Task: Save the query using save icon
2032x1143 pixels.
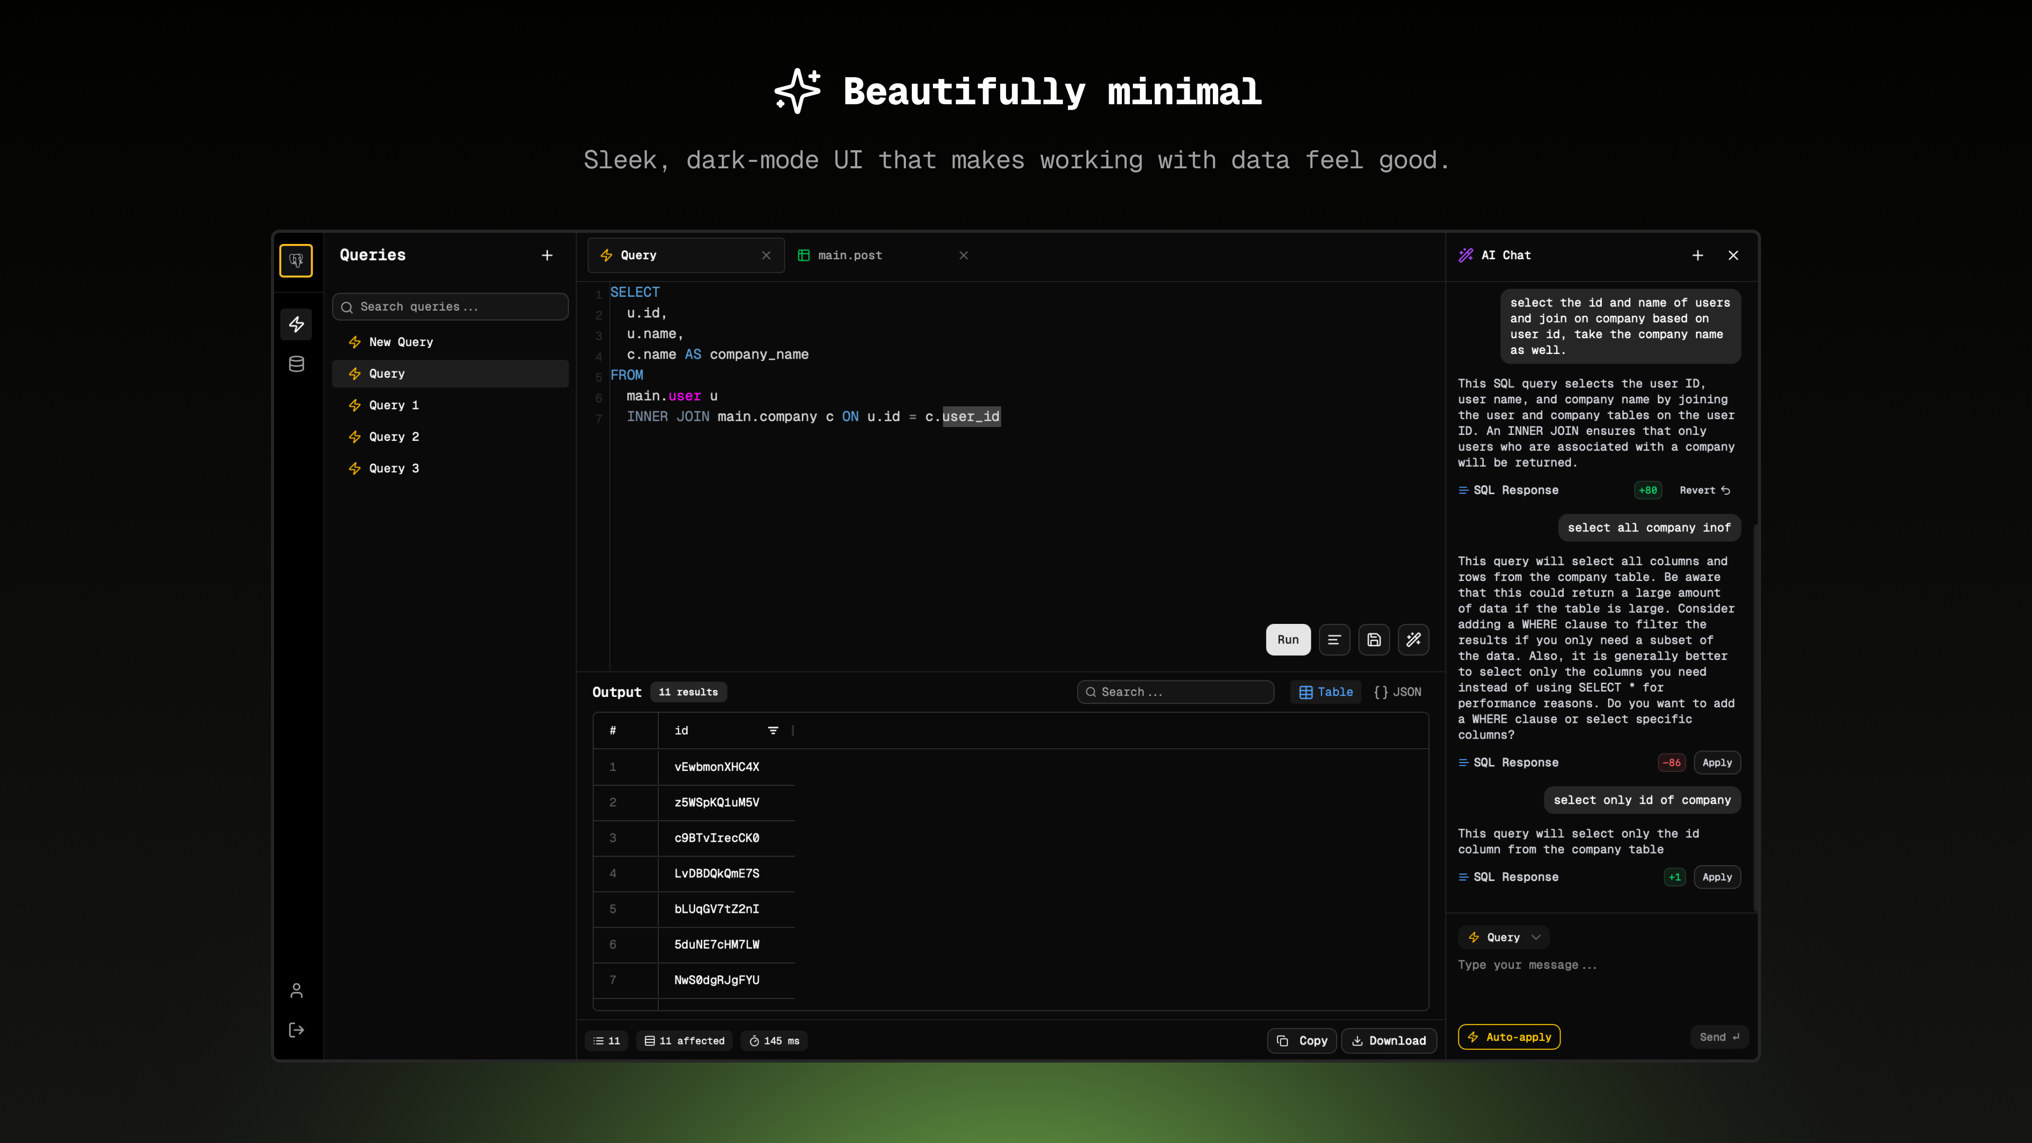Action: coord(1373,640)
